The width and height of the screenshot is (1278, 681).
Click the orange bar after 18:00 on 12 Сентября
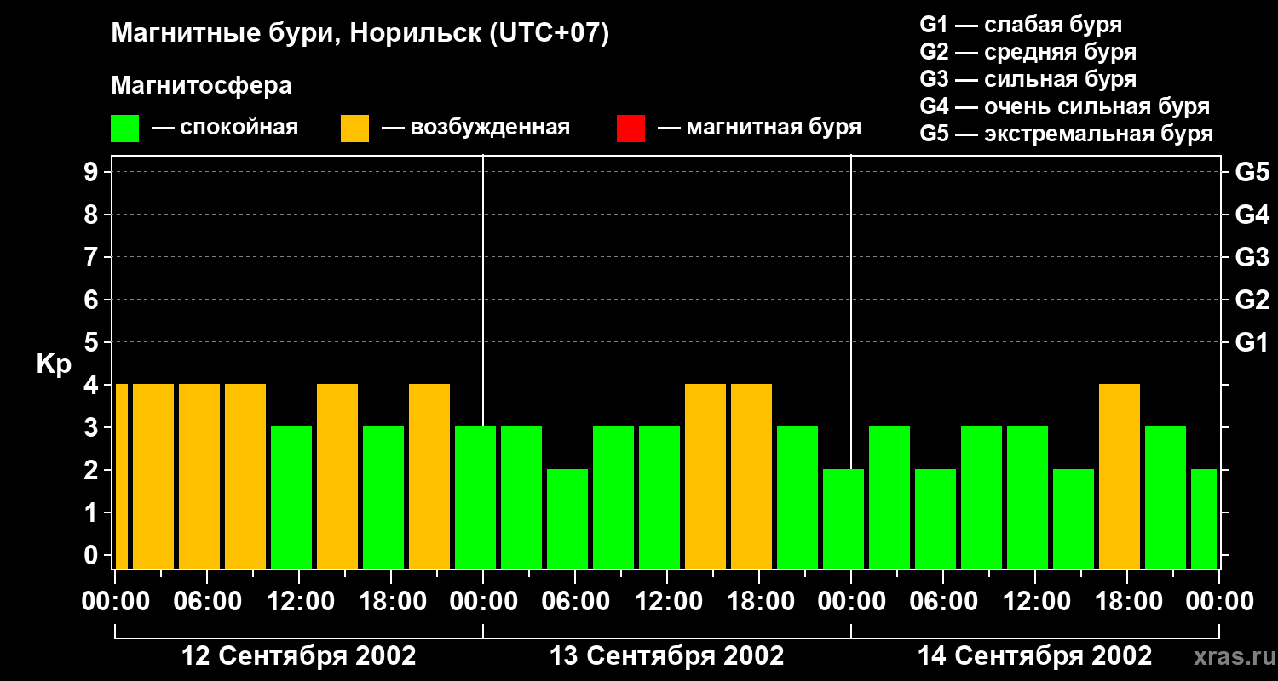[429, 477]
